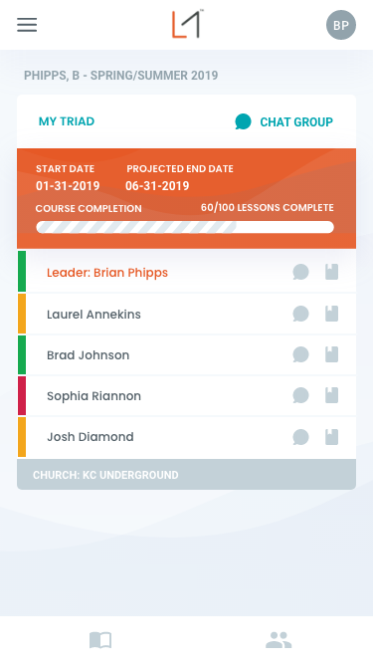Switch to the groups people tab
This screenshot has height=664, width=373.
click(279, 640)
